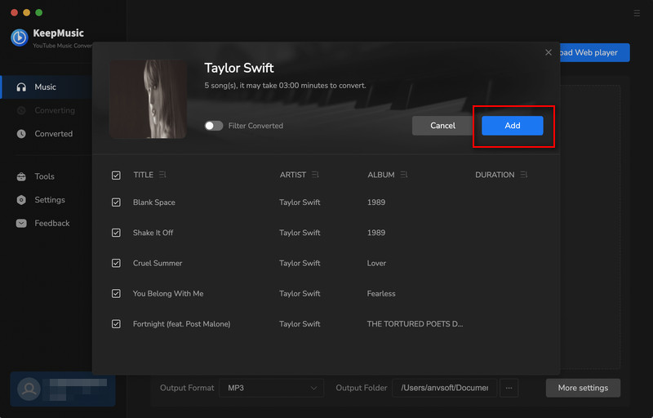Viewport: 653px width, 418px height.
Task: Click the Taylor Swift dialog heading
Action: click(239, 68)
